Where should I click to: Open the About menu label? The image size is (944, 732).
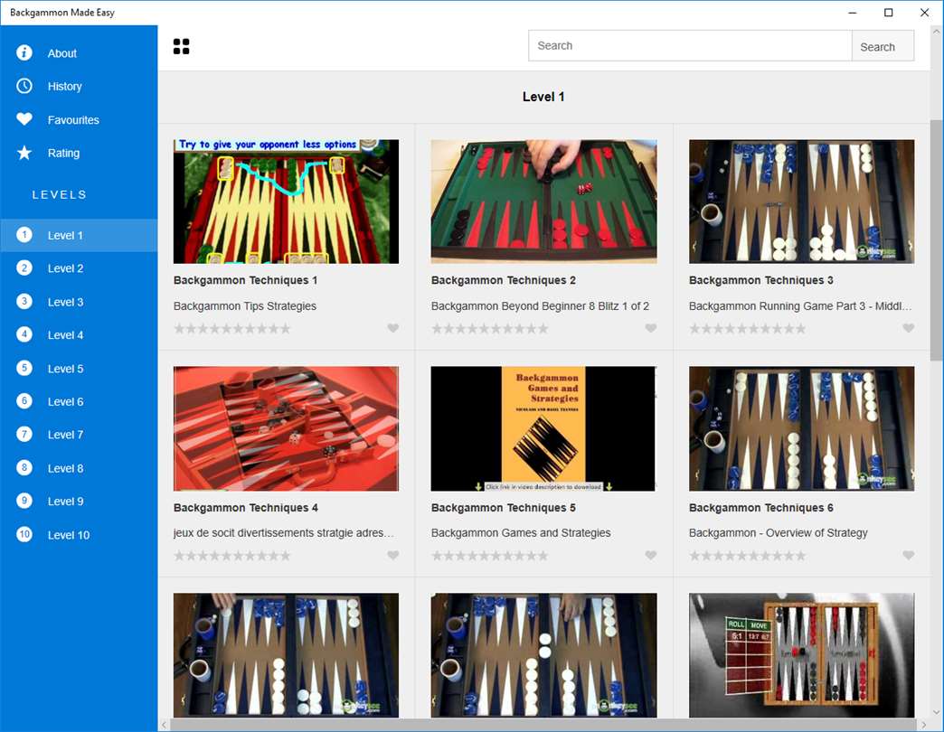tap(62, 53)
